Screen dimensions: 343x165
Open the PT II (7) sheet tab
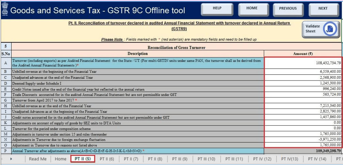[131, 159]
